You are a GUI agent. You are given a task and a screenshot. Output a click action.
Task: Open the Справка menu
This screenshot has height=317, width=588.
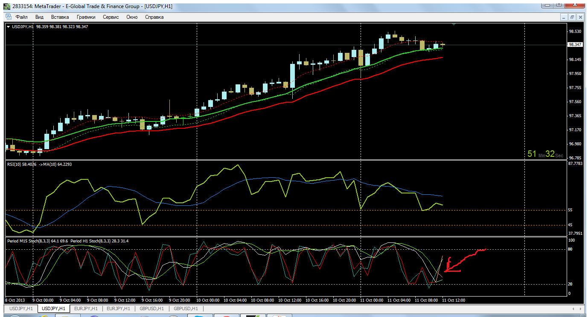pyautogui.click(x=154, y=17)
